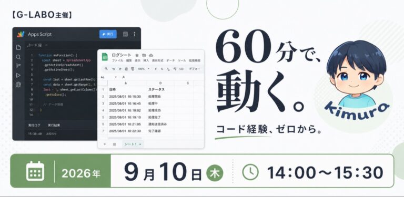Click the cloud save status icon

(x=151, y=55)
